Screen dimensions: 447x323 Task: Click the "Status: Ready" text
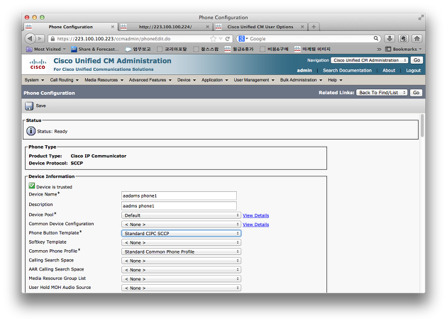53,132
